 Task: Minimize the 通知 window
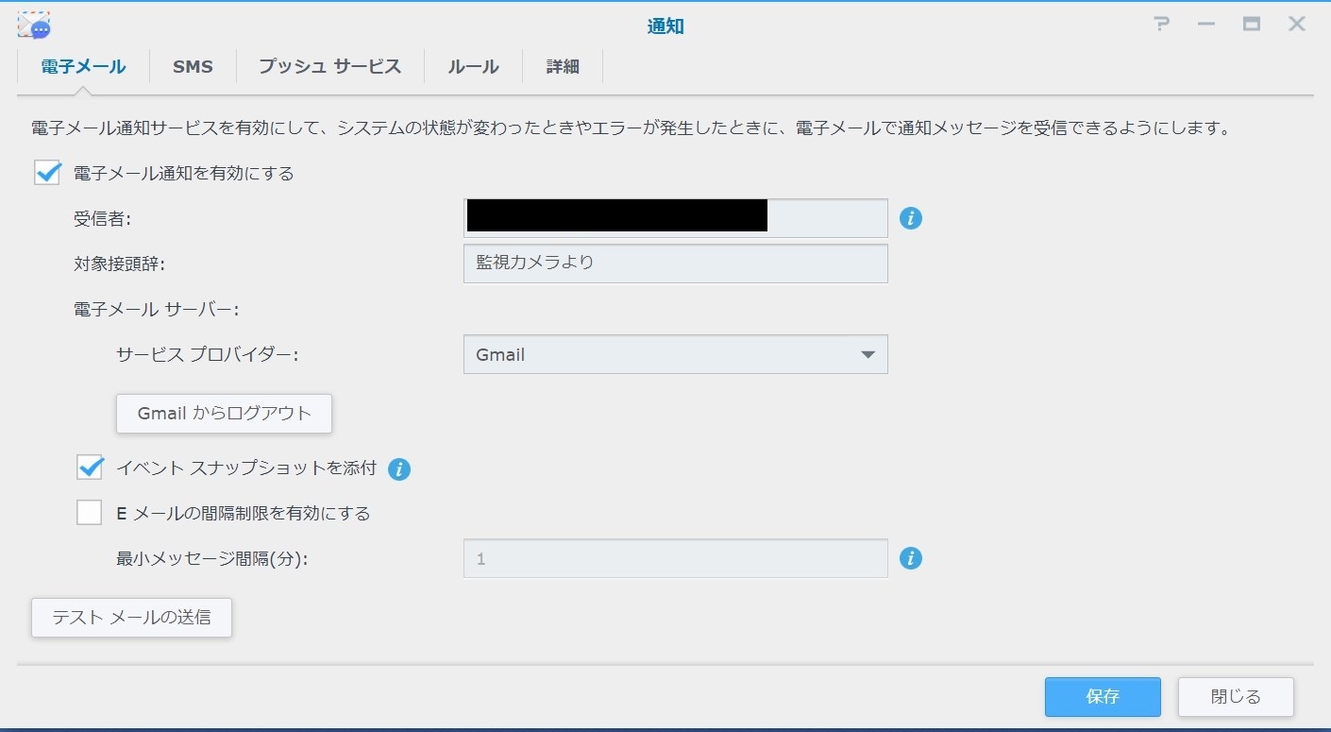tap(1206, 26)
